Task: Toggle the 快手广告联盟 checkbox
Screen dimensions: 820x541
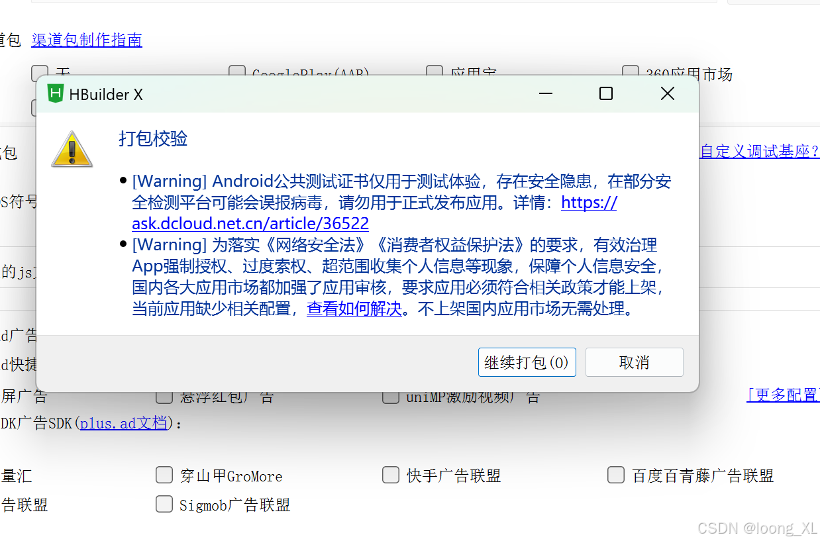Action: tap(391, 475)
